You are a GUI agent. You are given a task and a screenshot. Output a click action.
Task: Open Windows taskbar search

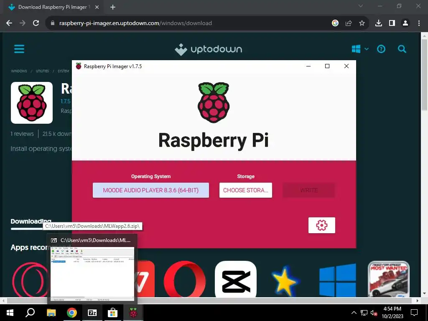point(30,313)
